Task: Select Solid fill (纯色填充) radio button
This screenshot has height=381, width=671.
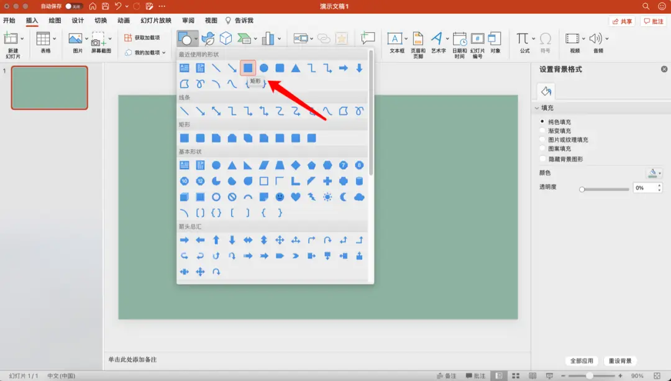Action: 542,122
